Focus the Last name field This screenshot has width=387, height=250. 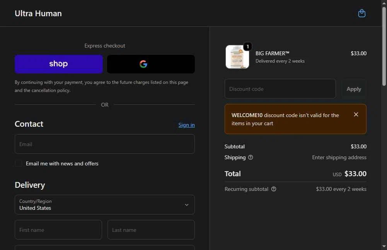tap(151, 230)
